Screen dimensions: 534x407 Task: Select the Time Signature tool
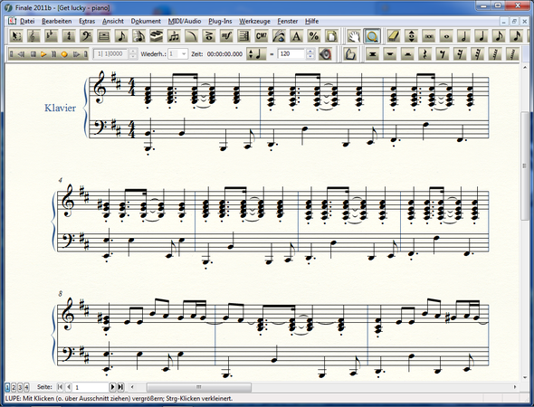[x=69, y=36]
